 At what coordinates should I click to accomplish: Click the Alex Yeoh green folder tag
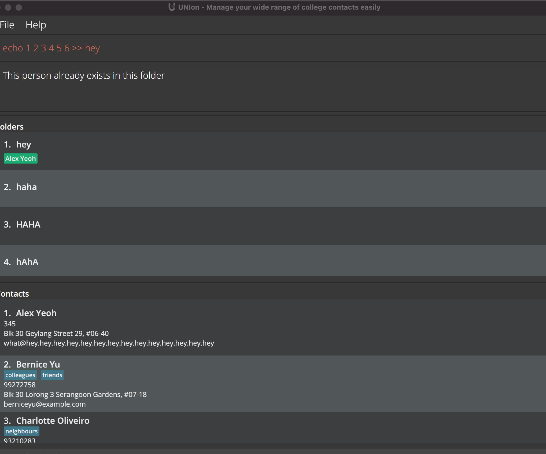point(20,158)
